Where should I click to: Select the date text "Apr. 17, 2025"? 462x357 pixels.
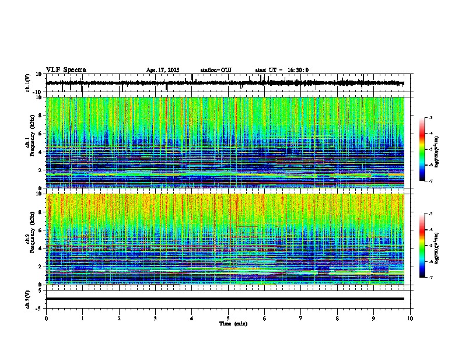[x=163, y=70]
